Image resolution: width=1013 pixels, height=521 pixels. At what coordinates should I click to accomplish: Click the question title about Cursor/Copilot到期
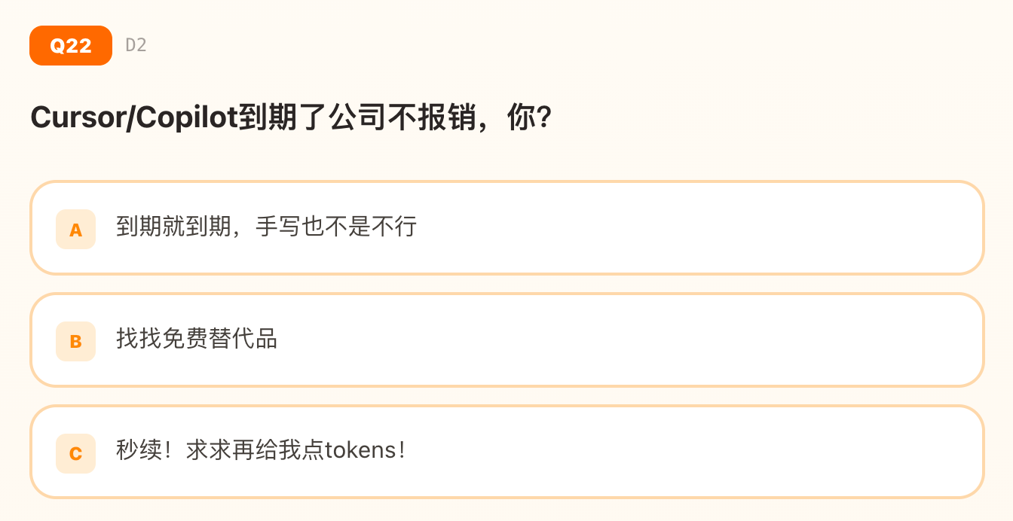[291, 118]
